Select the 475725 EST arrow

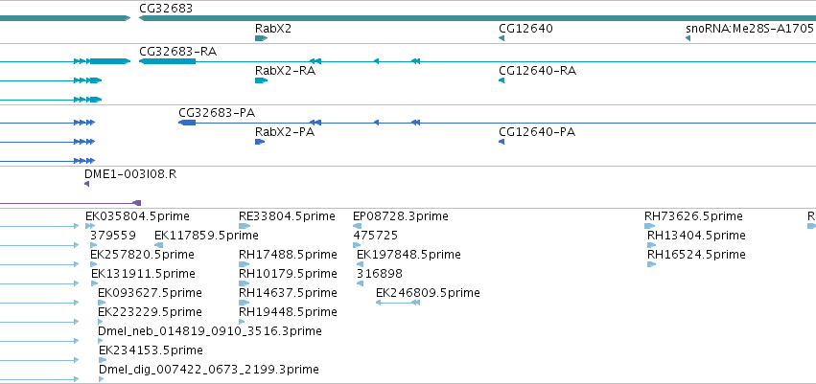(357, 245)
